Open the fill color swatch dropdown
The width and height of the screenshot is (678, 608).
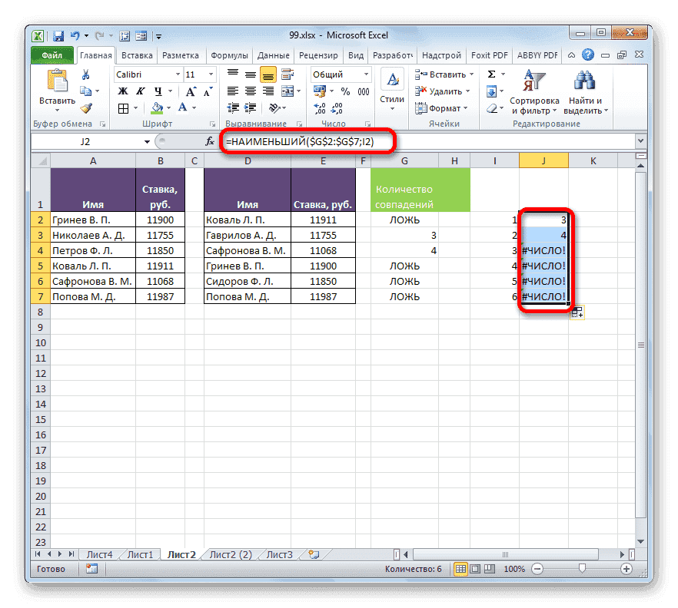[168, 107]
